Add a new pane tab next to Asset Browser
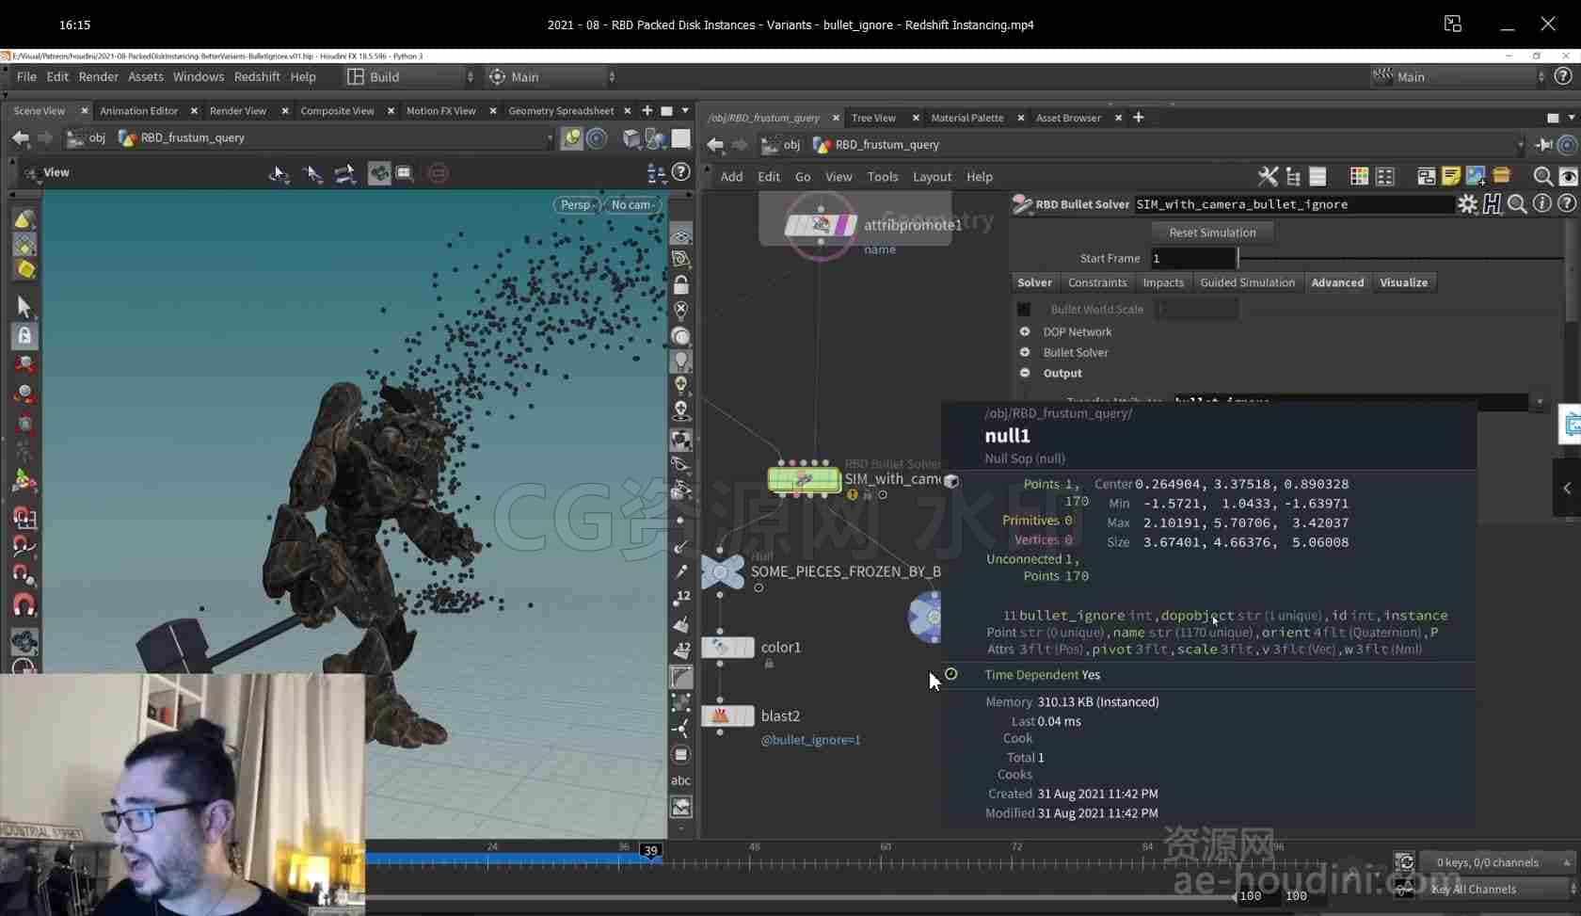Screen dimensions: 1581x916 [1139, 118]
